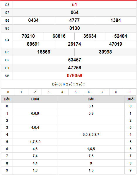Open digit filter tab 6
Viewport: 137px width, 175px height.
point(89,92)
